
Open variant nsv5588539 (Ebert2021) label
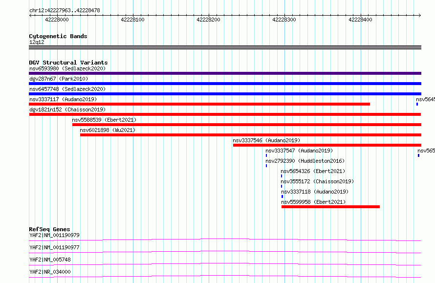point(104,120)
